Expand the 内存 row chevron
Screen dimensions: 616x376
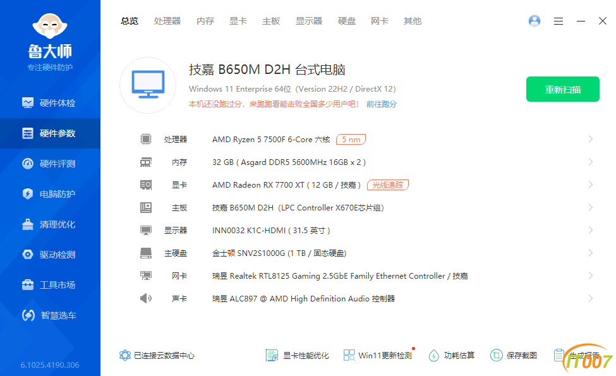[x=591, y=162]
